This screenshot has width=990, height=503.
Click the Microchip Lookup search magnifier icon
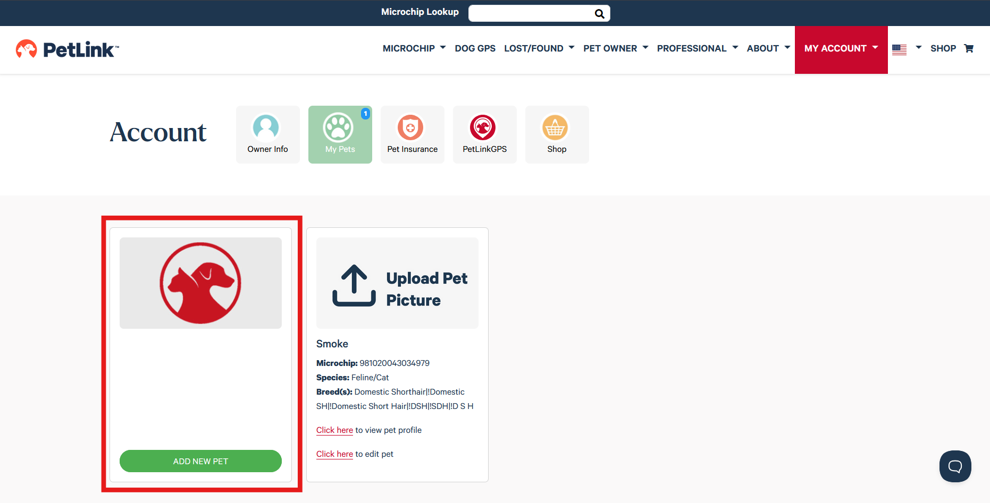tap(599, 14)
